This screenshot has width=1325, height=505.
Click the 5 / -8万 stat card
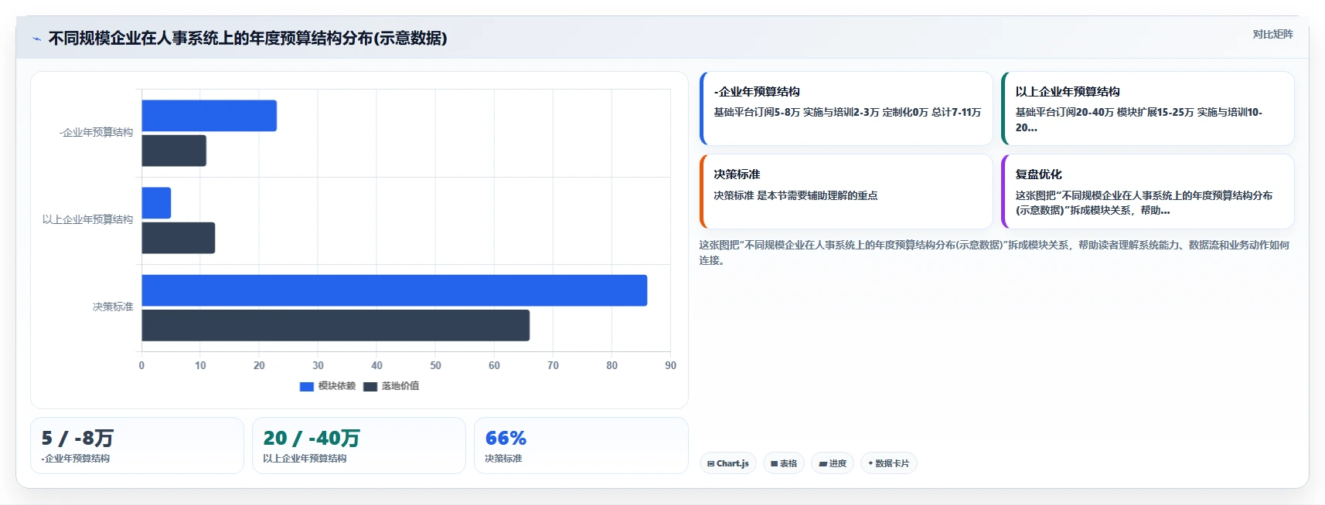pos(137,446)
